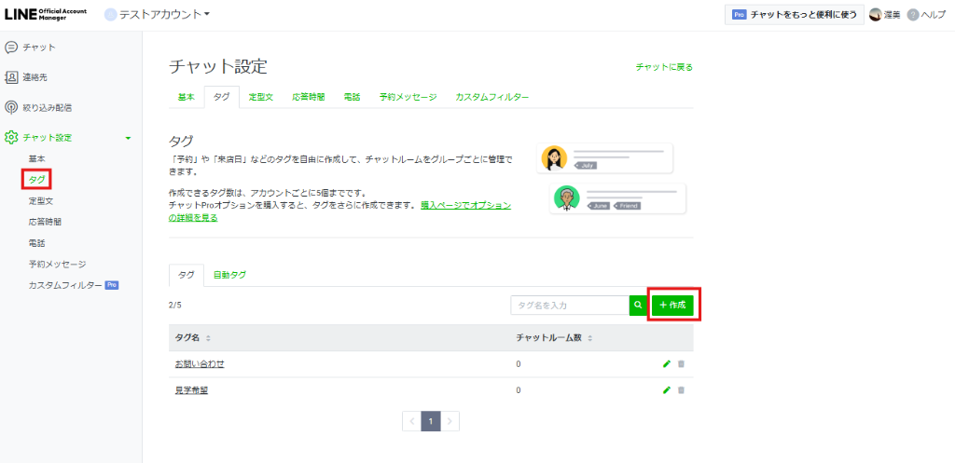The image size is (955, 463).
Task: Open the テストアカウント account dropdown
Action: click(x=157, y=14)
